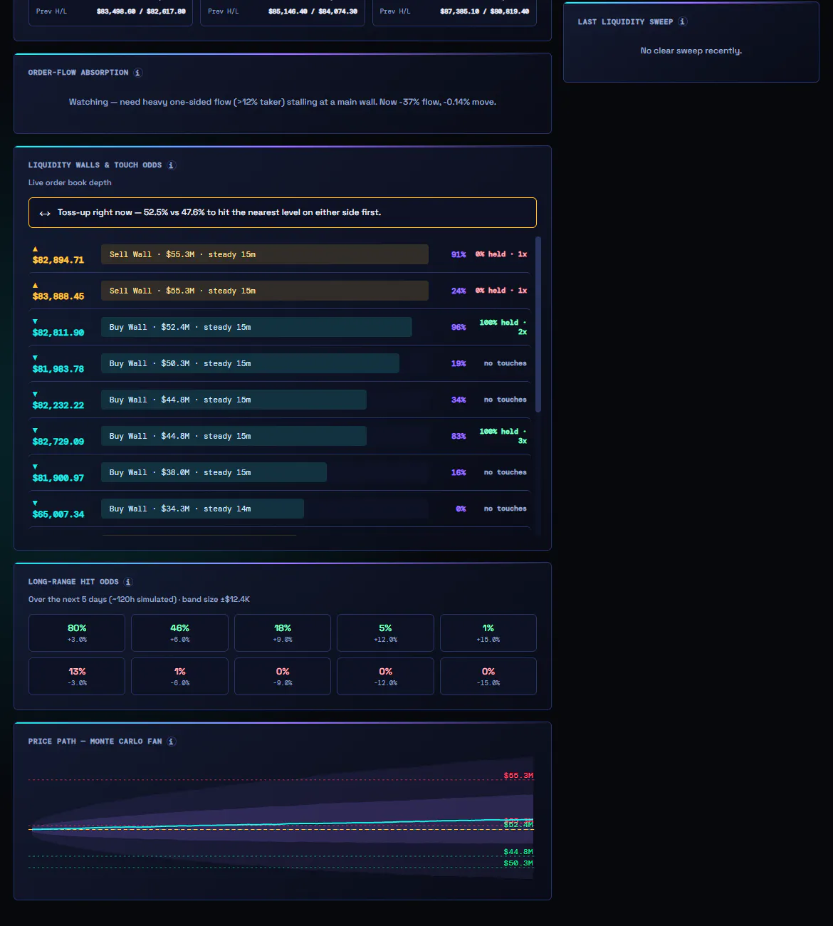
Task: Click the $82,894.71 price level
Action: coord(58,260)
